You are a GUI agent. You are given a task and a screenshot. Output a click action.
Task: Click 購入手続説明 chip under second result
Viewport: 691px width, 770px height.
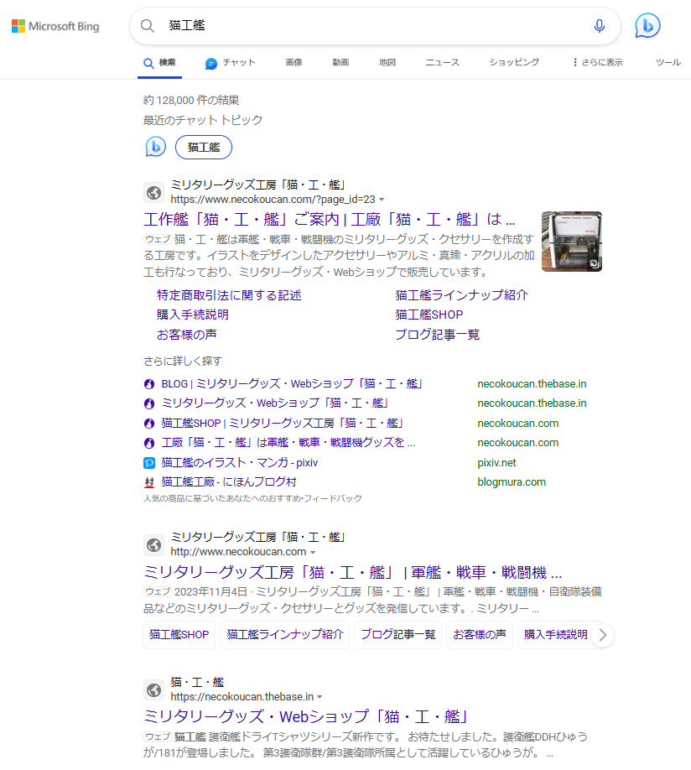[555, 634]
